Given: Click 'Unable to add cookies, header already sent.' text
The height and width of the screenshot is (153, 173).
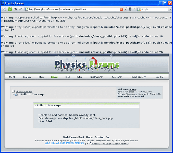Looking at the screenshot, I should coord(67,115).
